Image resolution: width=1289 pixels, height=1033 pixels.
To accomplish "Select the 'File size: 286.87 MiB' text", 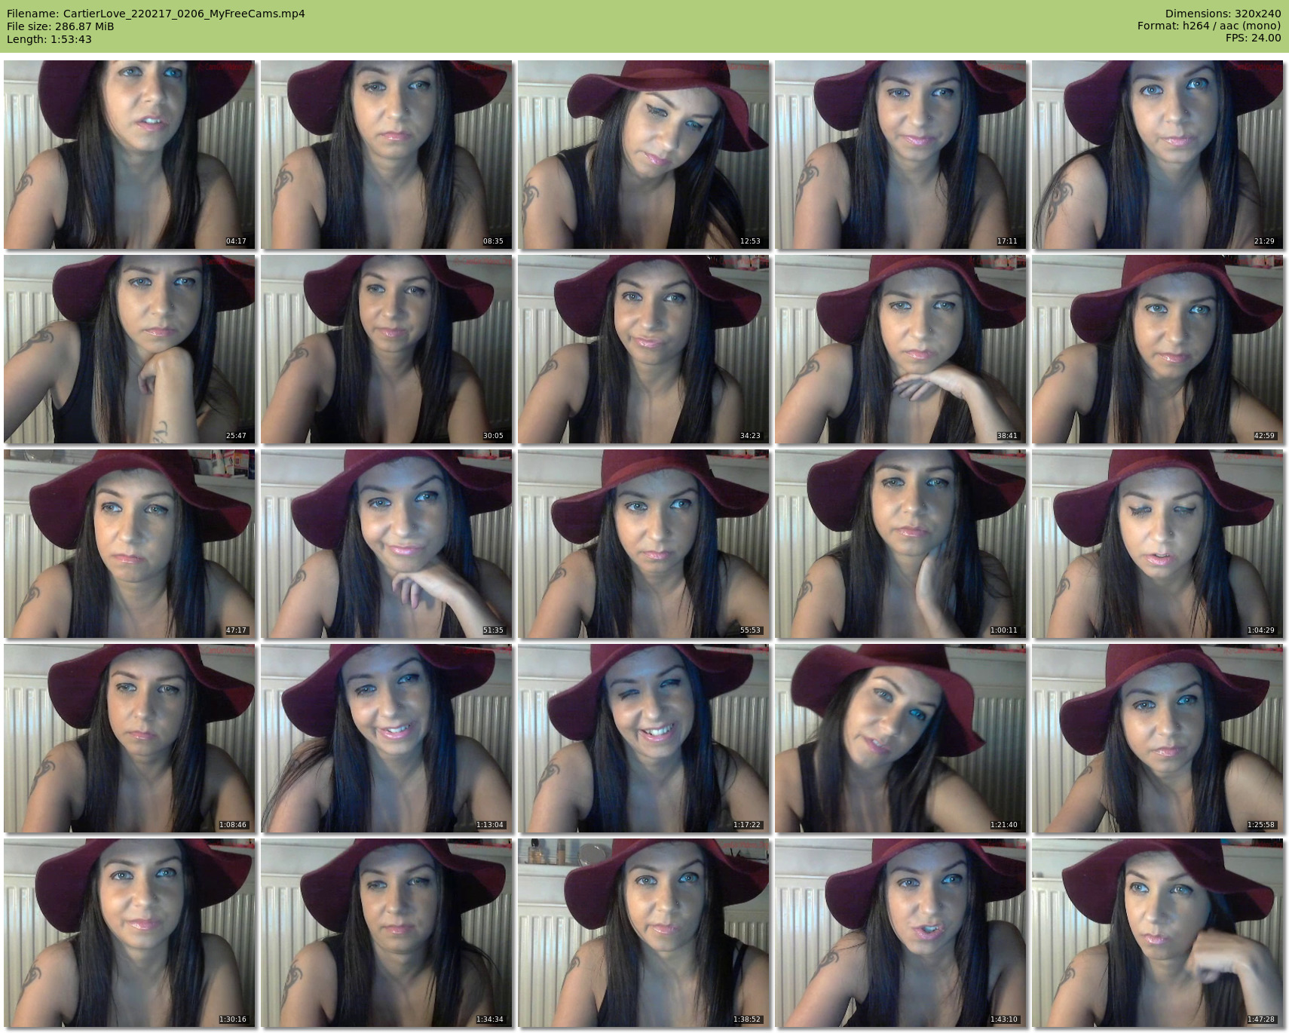I will [x=60, y=26].
